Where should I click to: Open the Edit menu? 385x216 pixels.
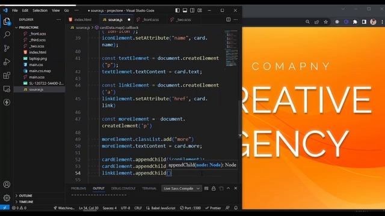click(x=25, y=11)
